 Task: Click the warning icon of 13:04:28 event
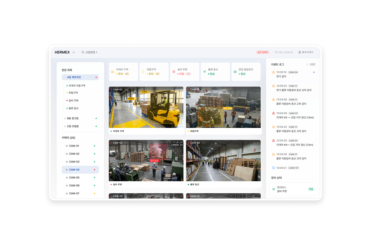(273, 154)
